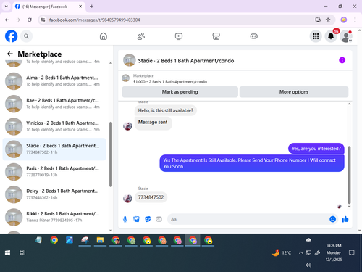The width and height of the screenshot is (362, 272).
Task: Open the emoji smiley picker
Action: point(332,219)
